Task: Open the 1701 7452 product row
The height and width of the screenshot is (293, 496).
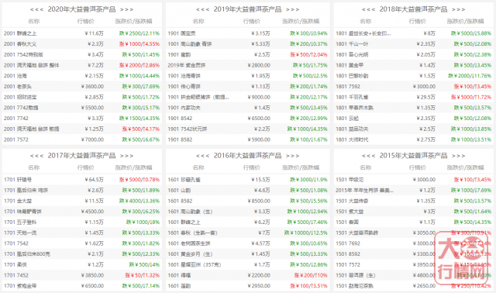Action: [81, 275]
